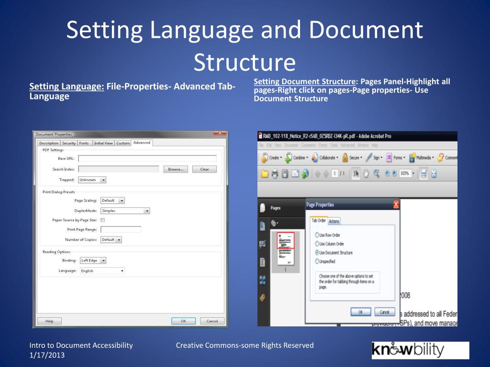Open the Signatures pen icon in navigation strip

pyautogui.click(x=263, y=244)
